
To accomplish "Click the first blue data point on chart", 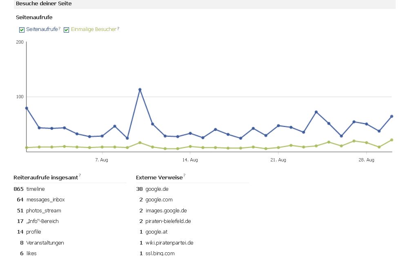I will (x=27, y=108).
